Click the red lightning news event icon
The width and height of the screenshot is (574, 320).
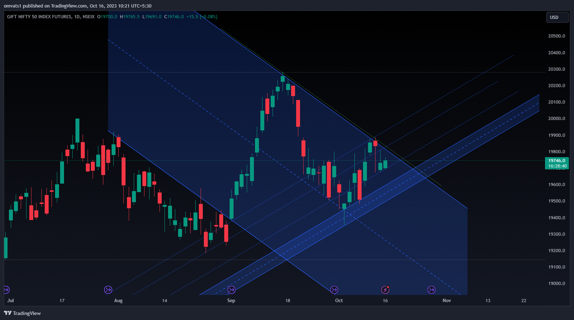385,290
